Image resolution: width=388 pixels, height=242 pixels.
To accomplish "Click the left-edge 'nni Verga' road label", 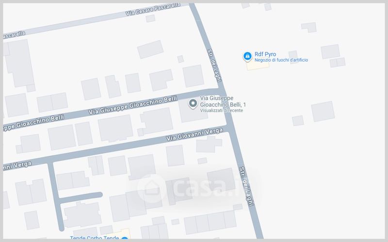I will click(x=17, y=166).
